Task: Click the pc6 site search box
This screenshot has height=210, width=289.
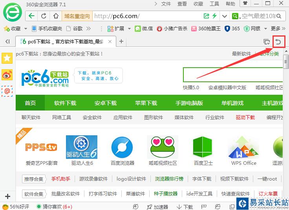Action: 233,75
